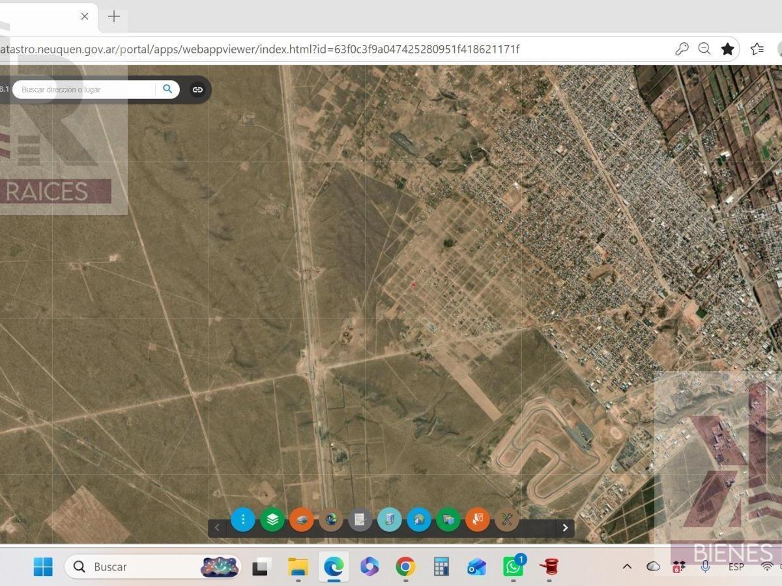Open File Explorer from the taskbar
The image size is (782, 586).
click(298, 566)
